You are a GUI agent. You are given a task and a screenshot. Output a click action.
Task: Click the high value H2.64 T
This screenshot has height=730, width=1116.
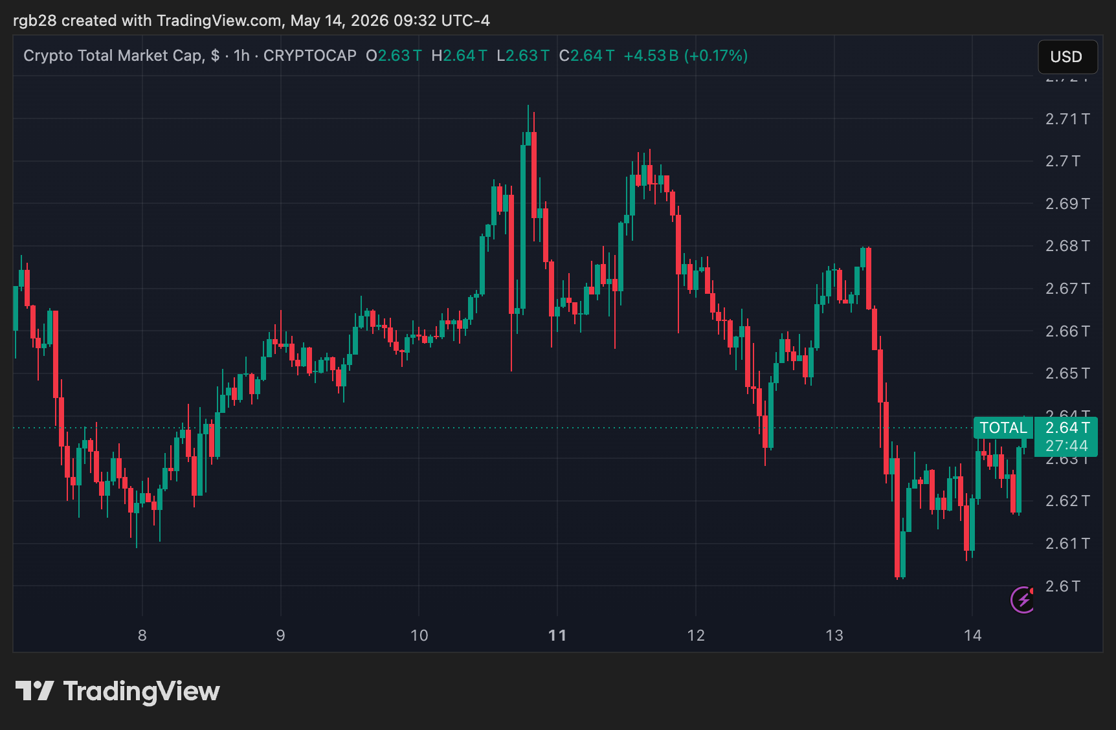click(x=459, y=56)
